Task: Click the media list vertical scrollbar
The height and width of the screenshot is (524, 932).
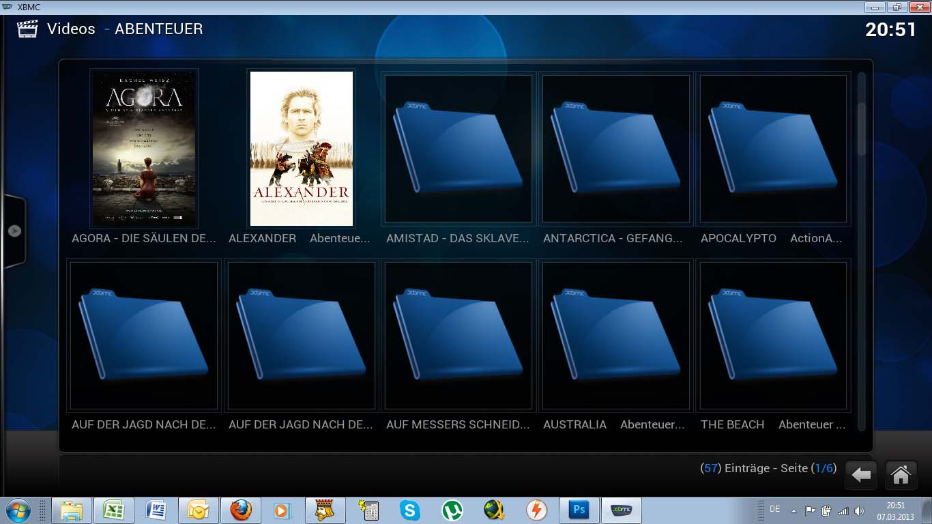Action: click(862, 251)
